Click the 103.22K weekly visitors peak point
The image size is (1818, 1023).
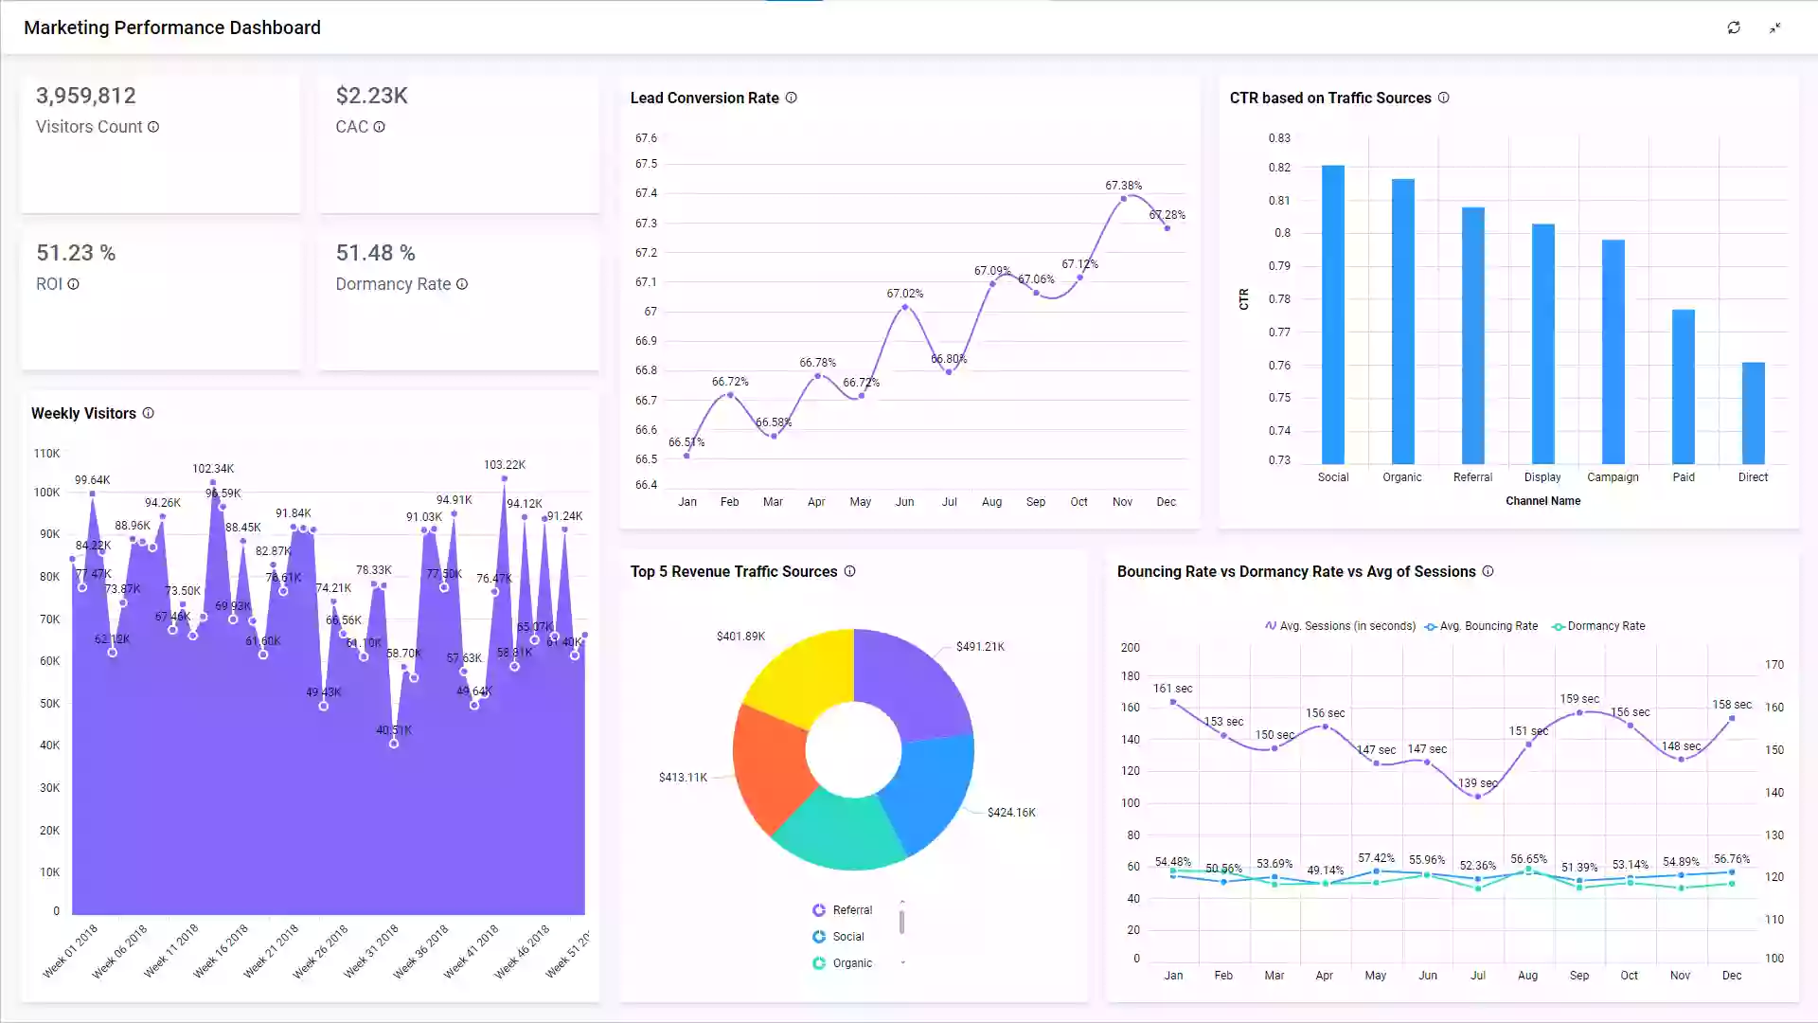pos(505,478)
